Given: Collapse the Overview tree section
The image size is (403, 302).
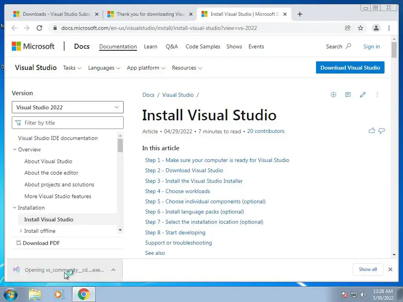Looking at the screenshot, I should click(x=15, y=149).
